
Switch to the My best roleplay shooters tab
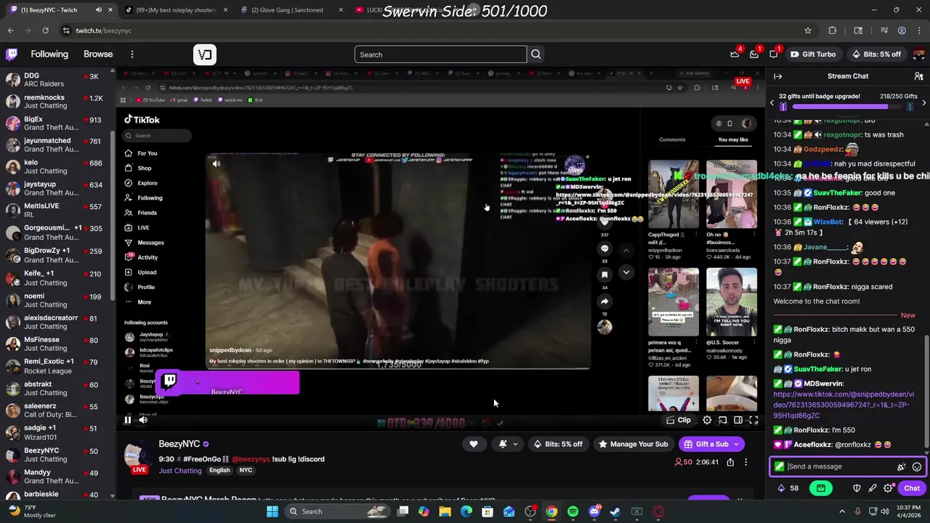(x=177, y=10)
